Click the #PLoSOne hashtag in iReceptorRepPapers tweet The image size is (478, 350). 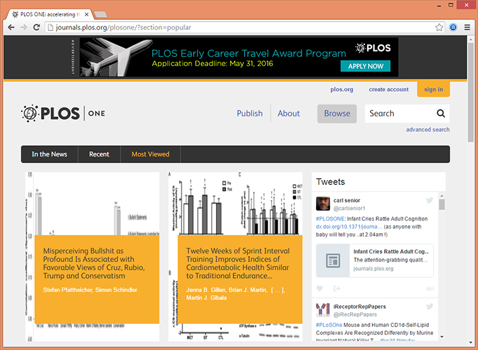tap(329, 325)
